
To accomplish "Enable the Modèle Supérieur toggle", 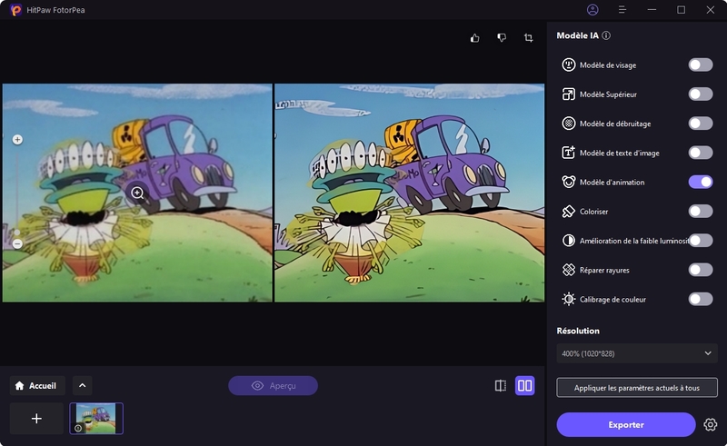I will (x=701, y=94).
